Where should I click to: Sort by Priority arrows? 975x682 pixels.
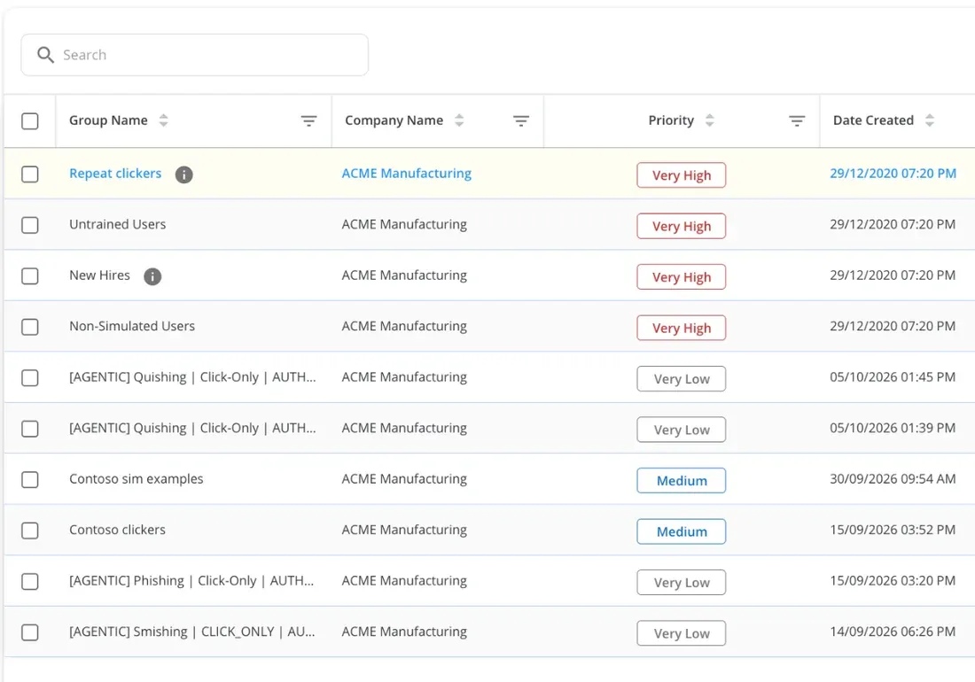(710, 120)
